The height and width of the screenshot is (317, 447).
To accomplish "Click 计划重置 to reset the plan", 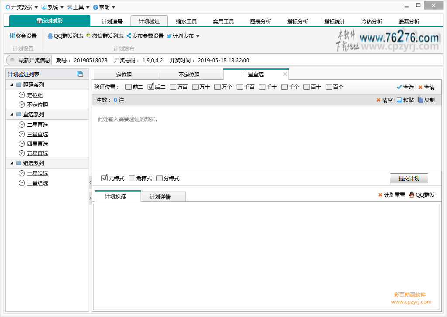I will pyautogui.click(x=392, y=195).
